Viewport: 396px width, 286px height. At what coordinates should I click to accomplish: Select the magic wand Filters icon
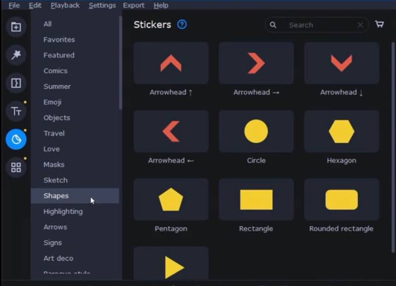click(16, 55)
